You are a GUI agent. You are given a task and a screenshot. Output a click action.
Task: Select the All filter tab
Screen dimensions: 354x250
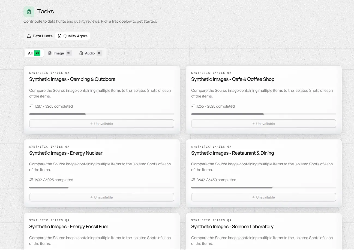coord(34,53)
